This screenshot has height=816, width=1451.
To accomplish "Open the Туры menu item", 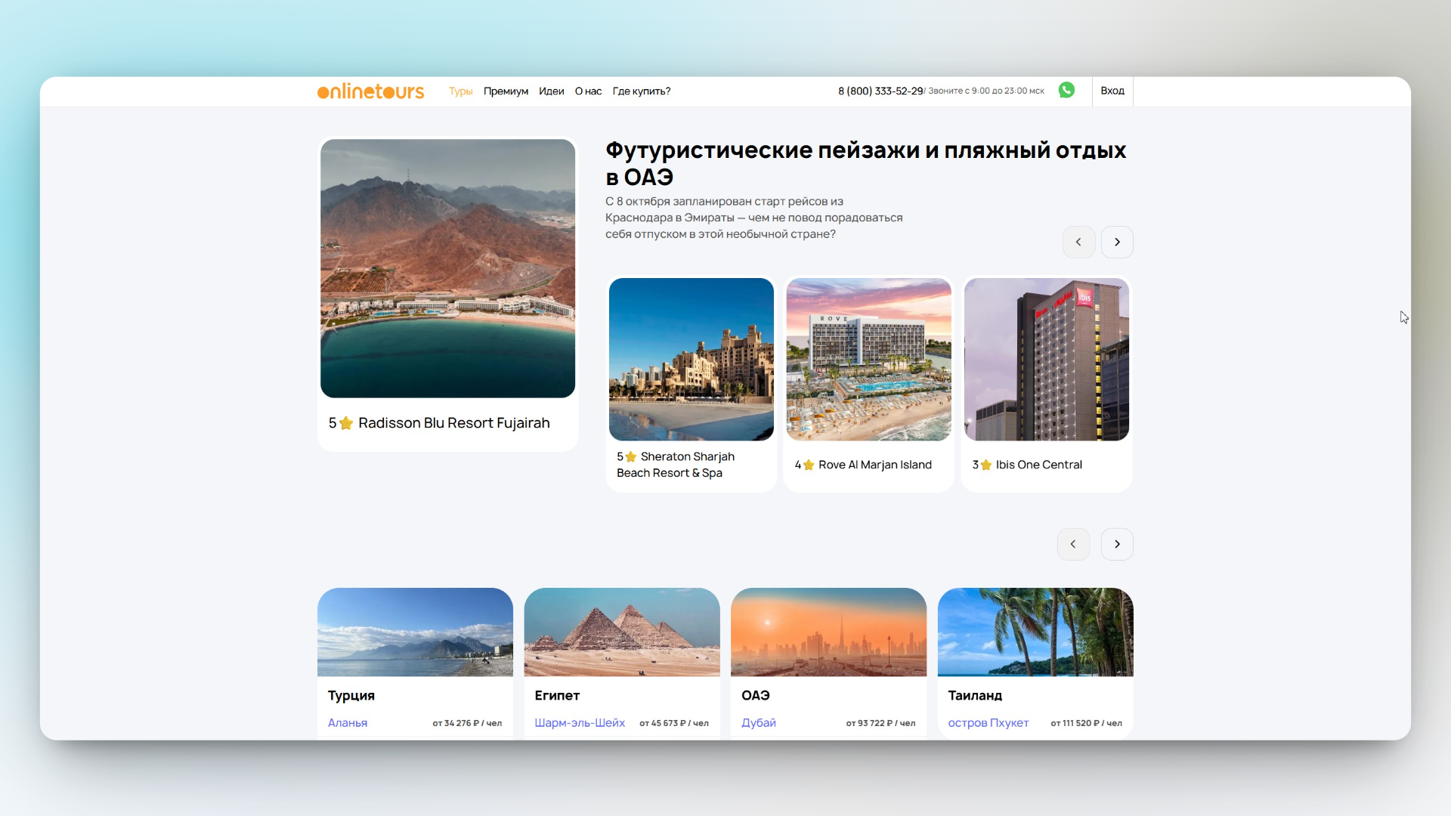I will (x=460, y=91).
